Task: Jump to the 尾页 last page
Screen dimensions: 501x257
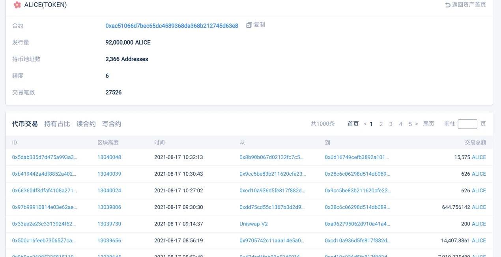Action: click(428, 124)
